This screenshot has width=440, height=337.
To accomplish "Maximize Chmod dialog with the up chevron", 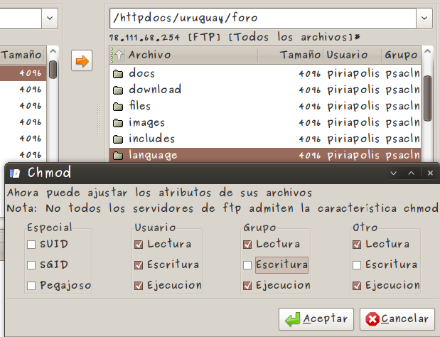I will tap(411, 173).
